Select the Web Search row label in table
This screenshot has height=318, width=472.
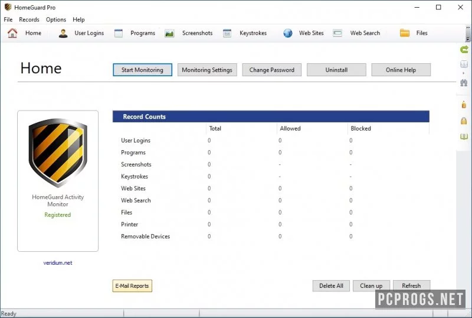pos(136,200)
